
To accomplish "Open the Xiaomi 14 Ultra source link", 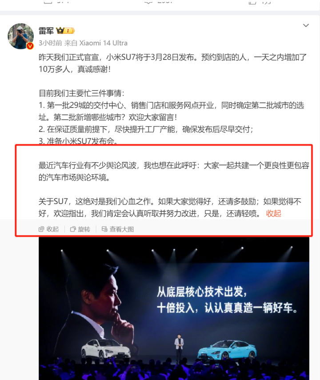I will click(103, 43).
